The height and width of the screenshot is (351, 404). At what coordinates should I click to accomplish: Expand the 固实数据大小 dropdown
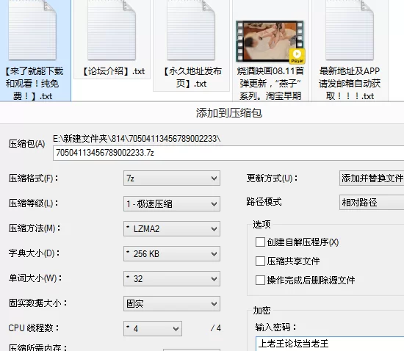(172, 303)
